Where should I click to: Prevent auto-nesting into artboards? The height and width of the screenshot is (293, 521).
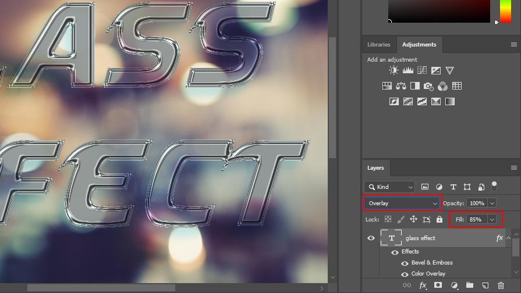pyautogui.click(x=427, y=219)
